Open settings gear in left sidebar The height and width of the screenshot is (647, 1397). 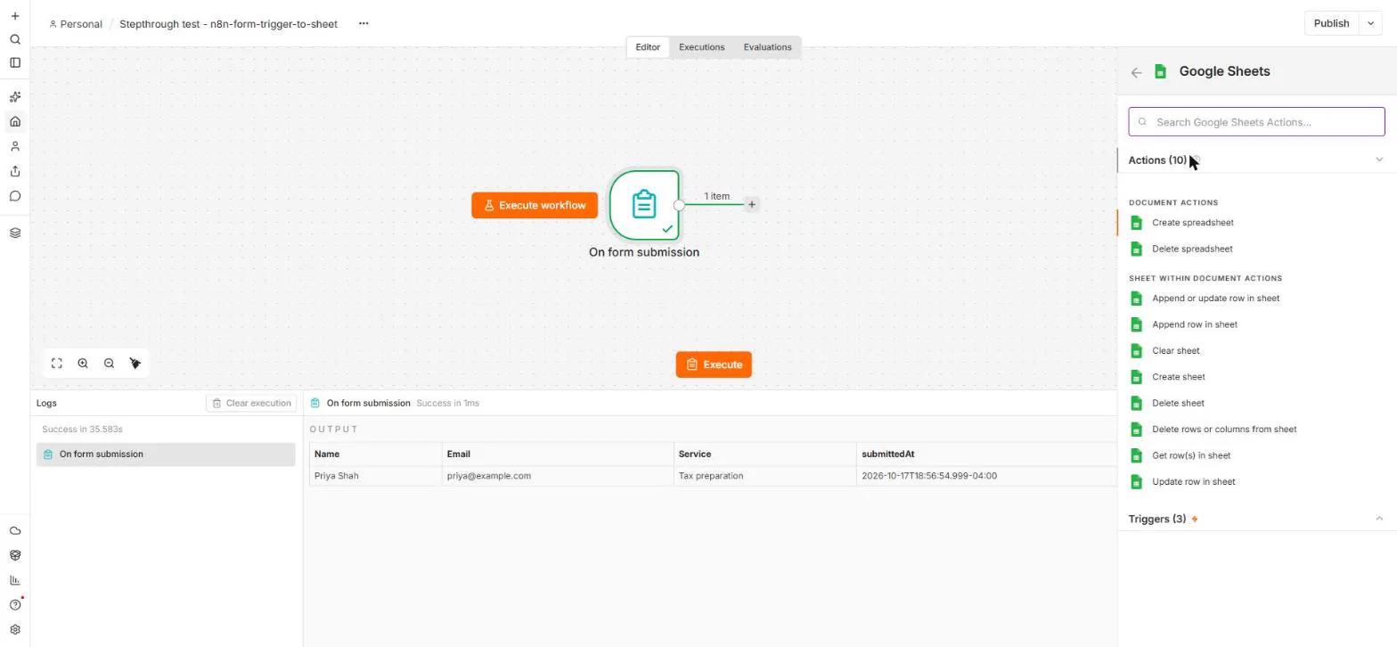[15, 629]
